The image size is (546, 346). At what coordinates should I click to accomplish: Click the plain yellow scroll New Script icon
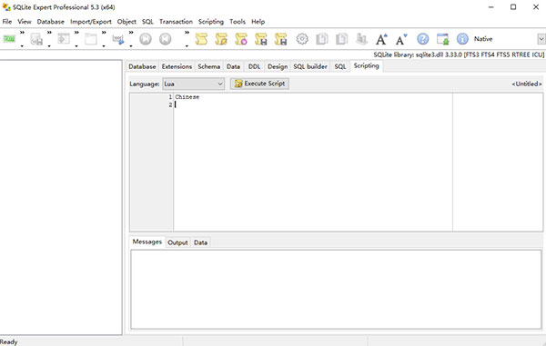201,39
